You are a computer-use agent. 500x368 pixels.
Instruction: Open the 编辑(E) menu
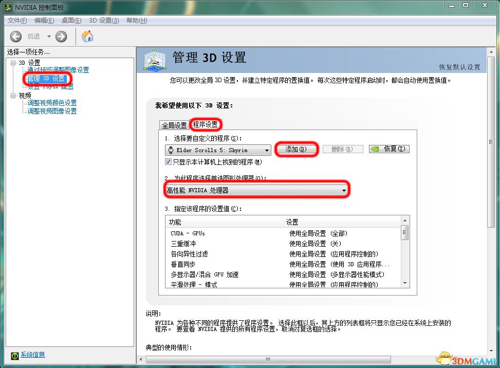44,21
